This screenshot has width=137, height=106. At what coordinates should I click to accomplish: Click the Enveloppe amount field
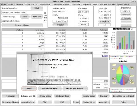point(104,12)
